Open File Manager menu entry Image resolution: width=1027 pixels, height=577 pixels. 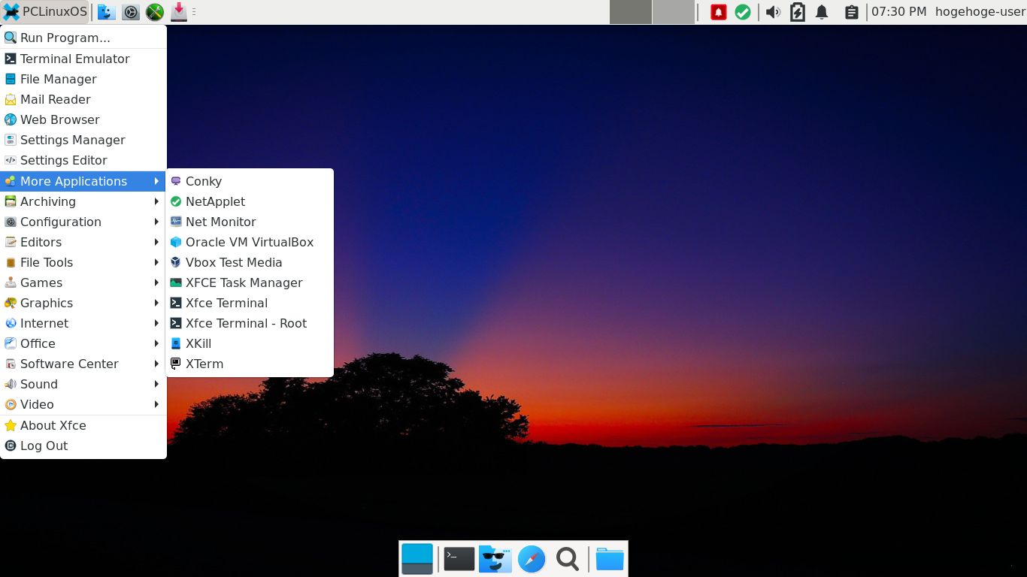(83, 79)
